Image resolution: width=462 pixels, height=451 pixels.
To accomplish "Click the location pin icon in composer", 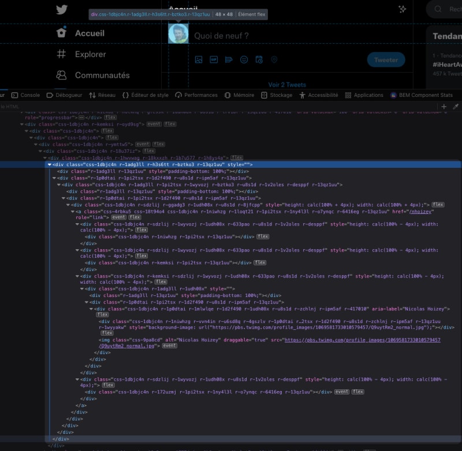I will tap(274, 59).
